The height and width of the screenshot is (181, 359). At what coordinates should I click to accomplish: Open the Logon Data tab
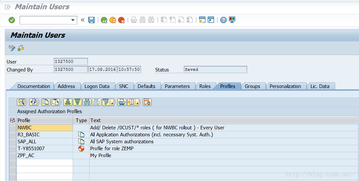point(97,86)
